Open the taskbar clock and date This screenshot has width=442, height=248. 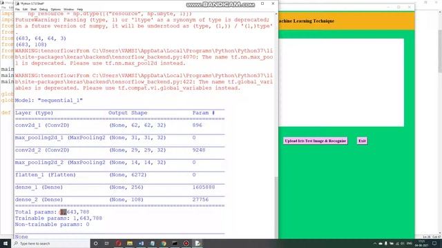(422, 243)
